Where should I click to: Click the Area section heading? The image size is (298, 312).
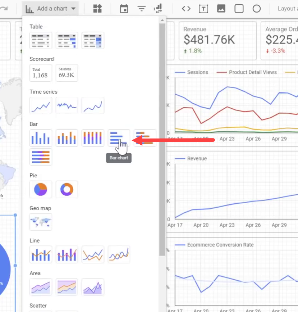click(35, 273)
